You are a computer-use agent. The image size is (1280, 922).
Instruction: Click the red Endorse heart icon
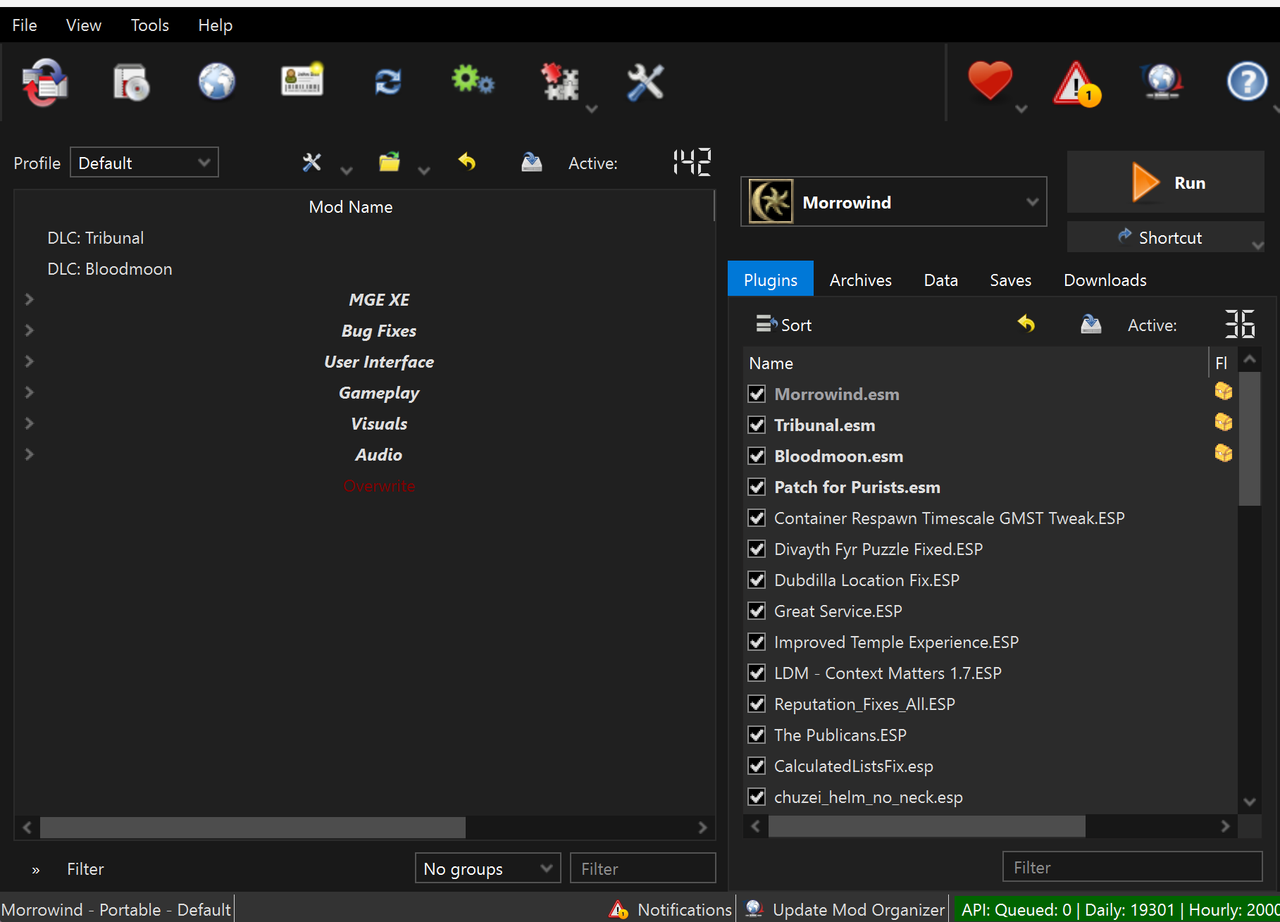point(990,81)
